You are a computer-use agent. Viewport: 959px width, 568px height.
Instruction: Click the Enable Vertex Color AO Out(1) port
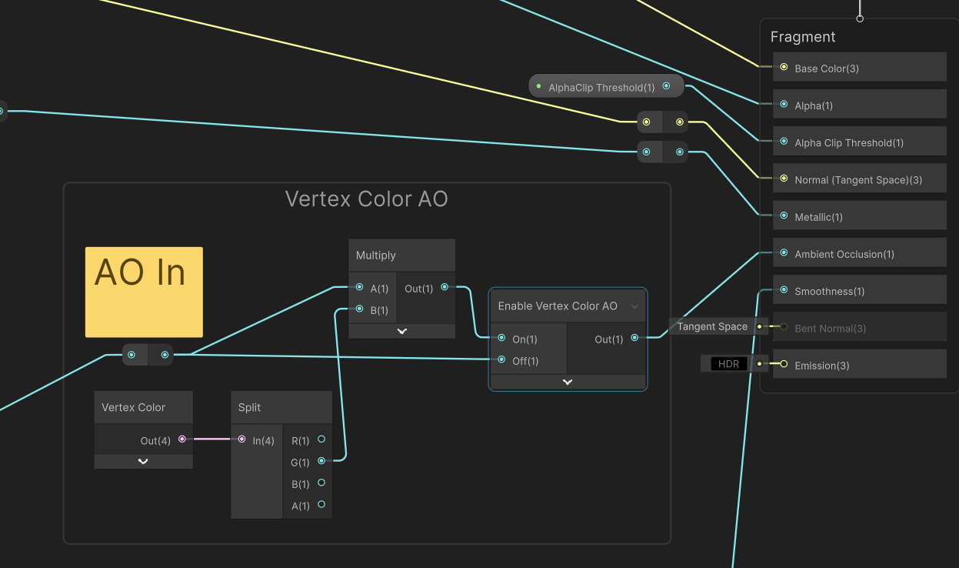coord(634,338)
